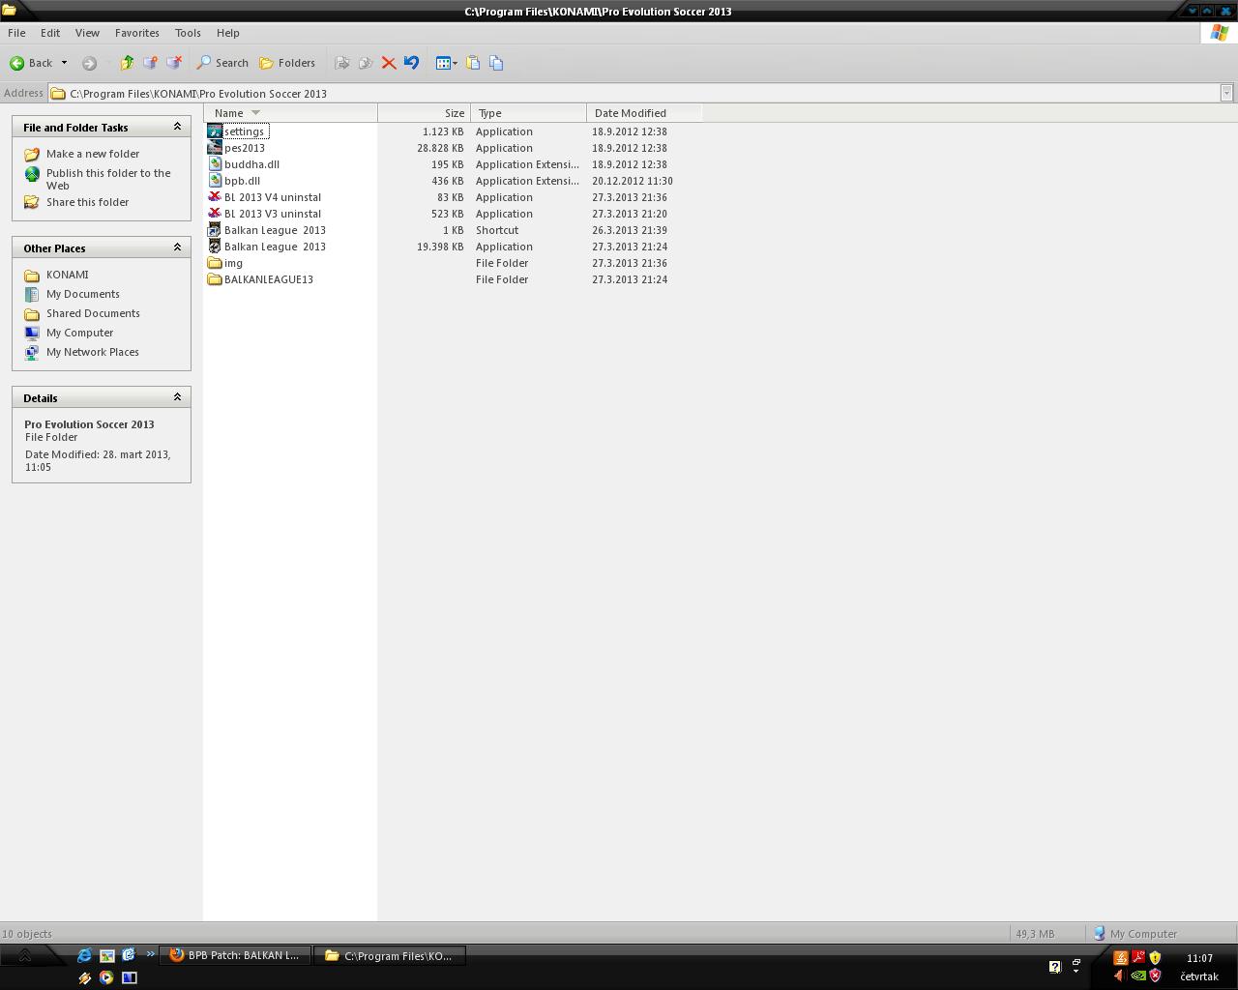Image resolution: width=1238 pixels, height=990 pixels.
Task: Select the BL 2013 V4 uninstal file
Action: click(x=273, y=197)
